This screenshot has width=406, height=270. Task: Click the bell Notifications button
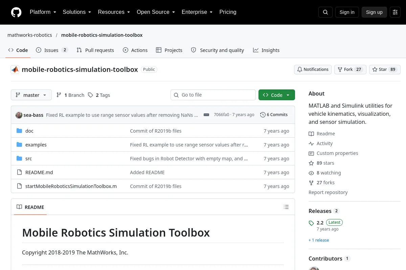pos(313,70)
